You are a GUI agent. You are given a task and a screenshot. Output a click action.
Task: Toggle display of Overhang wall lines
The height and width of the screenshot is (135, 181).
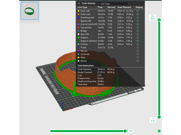point(138,18)
